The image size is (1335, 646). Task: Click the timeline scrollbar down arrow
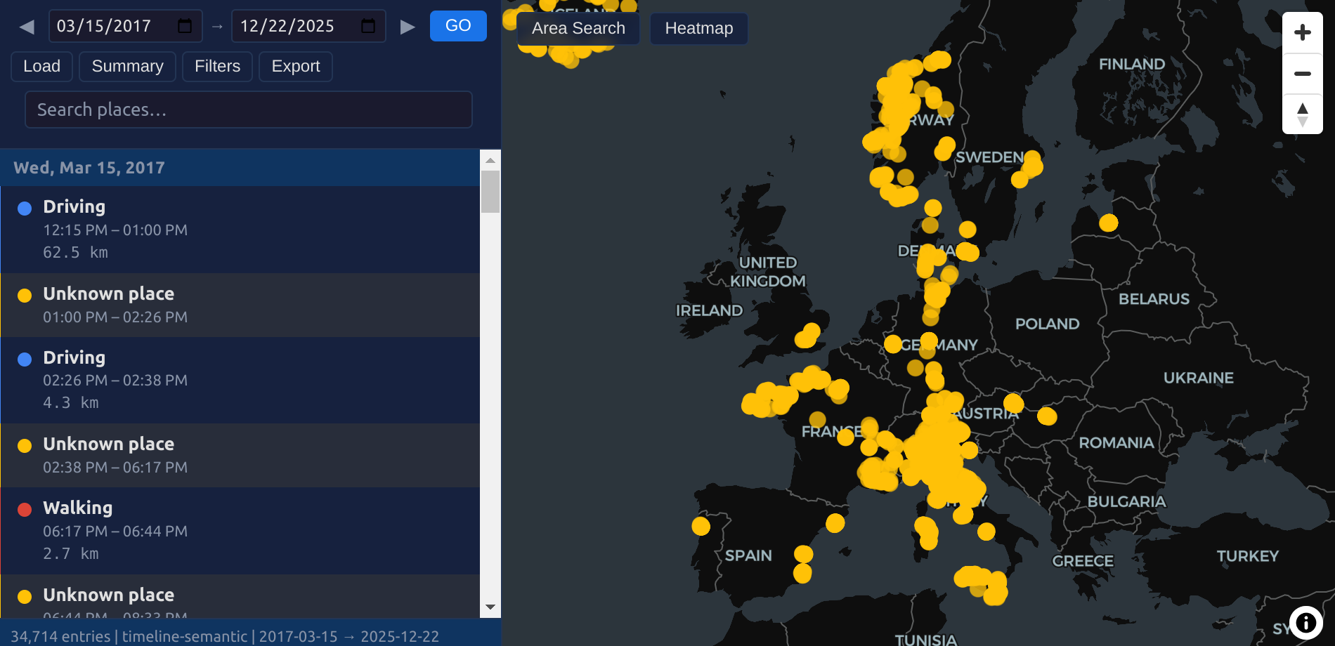pos(490,607)
